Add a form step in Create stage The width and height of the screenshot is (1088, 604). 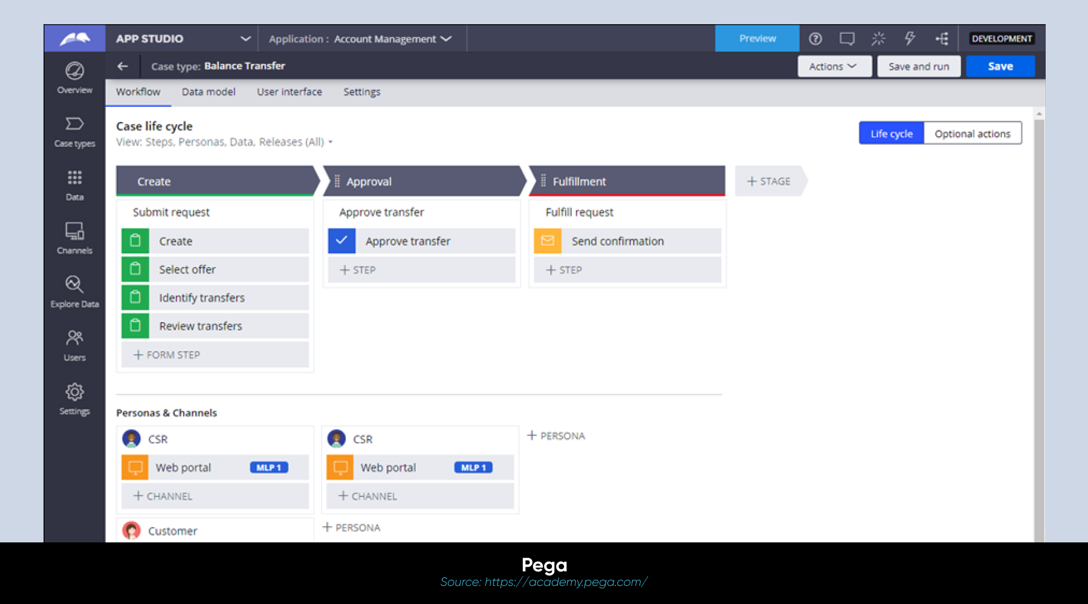(215, 355)
